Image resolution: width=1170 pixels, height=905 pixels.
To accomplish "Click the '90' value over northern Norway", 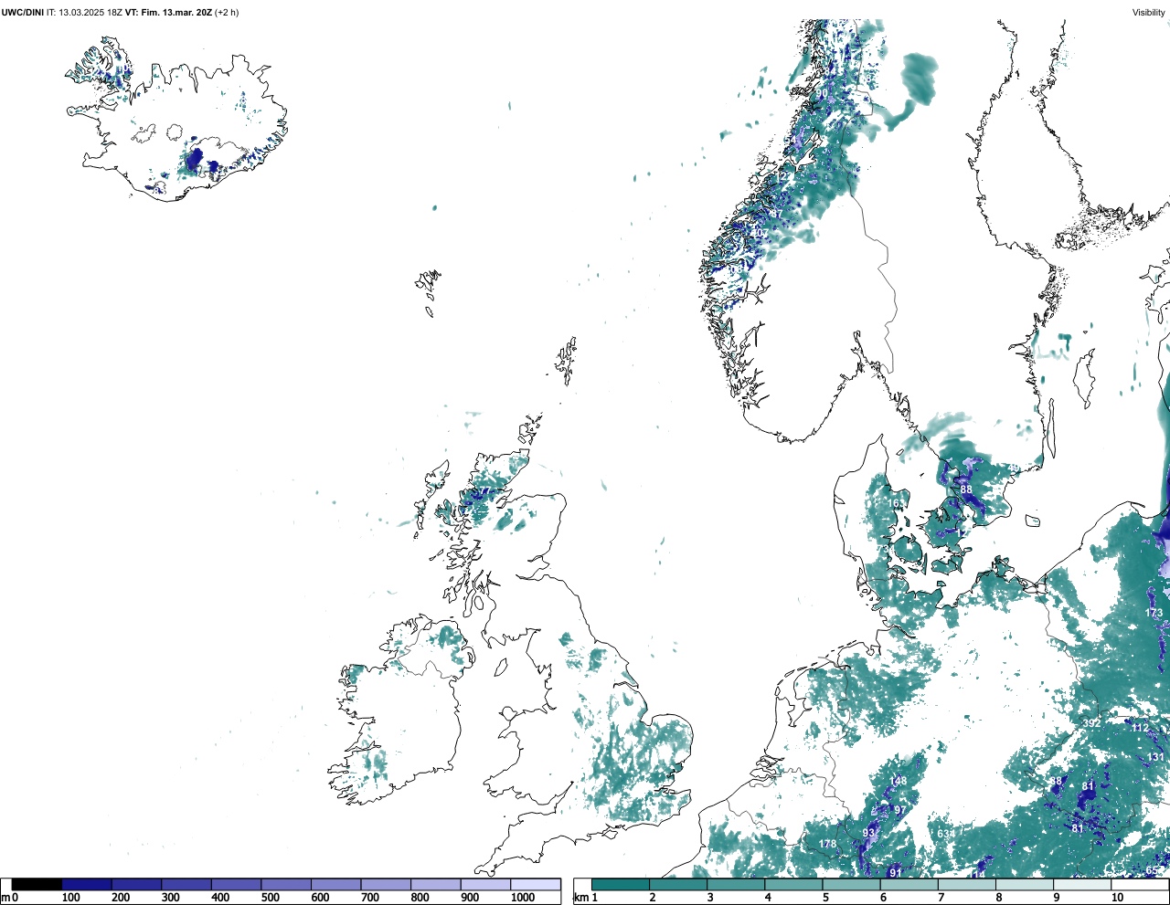I will [822, 93].
